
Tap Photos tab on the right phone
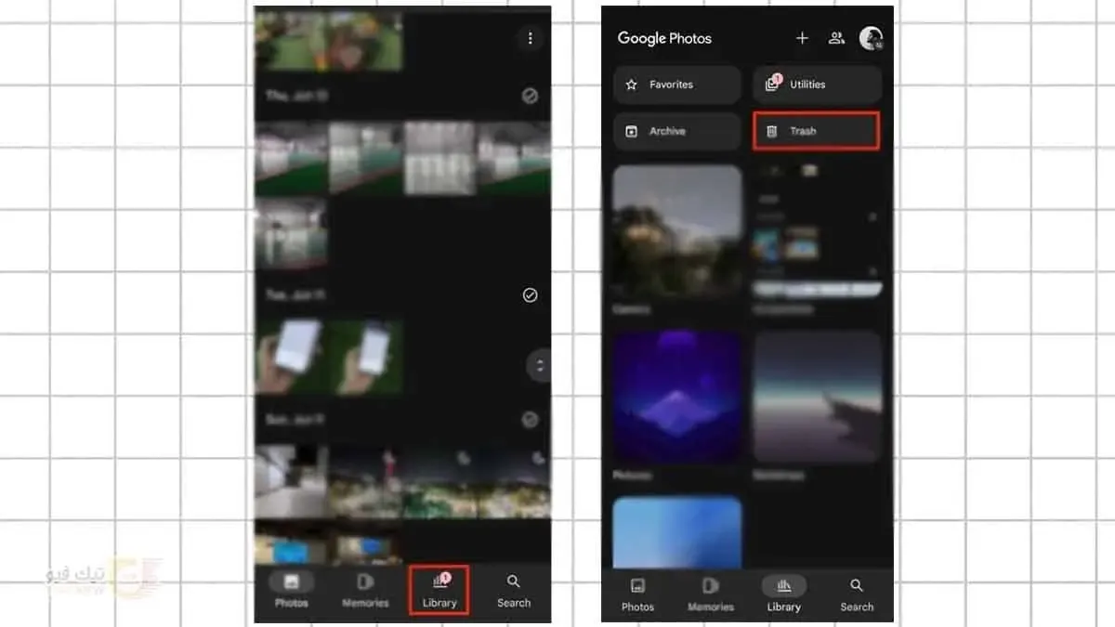tap(637, 594)
